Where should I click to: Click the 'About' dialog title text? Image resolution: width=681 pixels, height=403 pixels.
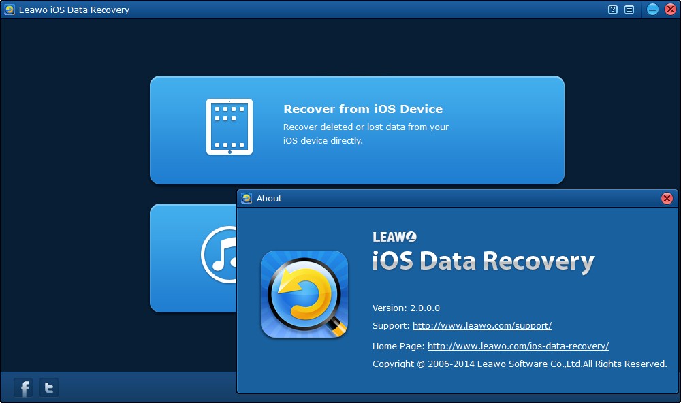(269, 199)
